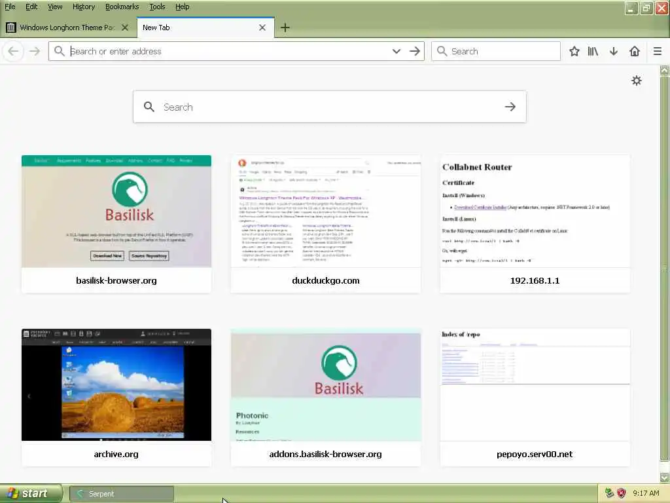This screenshot has width=670, height=503.
Task: Click the toolbar Search box
Action: coord(496,51)
